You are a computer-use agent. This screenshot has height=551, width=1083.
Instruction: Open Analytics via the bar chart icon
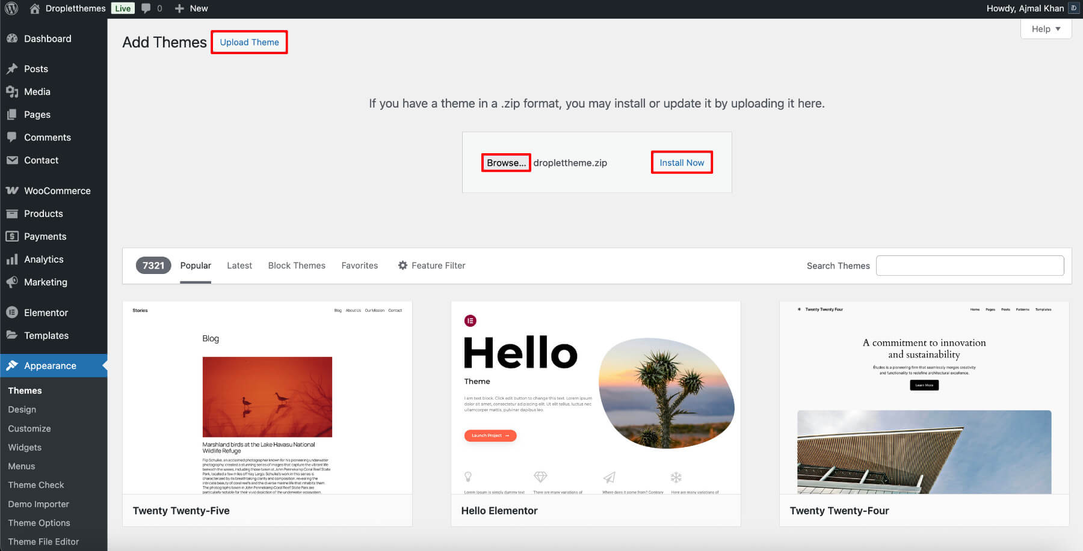(13, 259)
